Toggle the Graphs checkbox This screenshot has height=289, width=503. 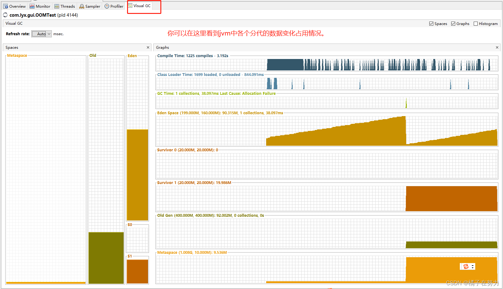click(x=453, y=24)
